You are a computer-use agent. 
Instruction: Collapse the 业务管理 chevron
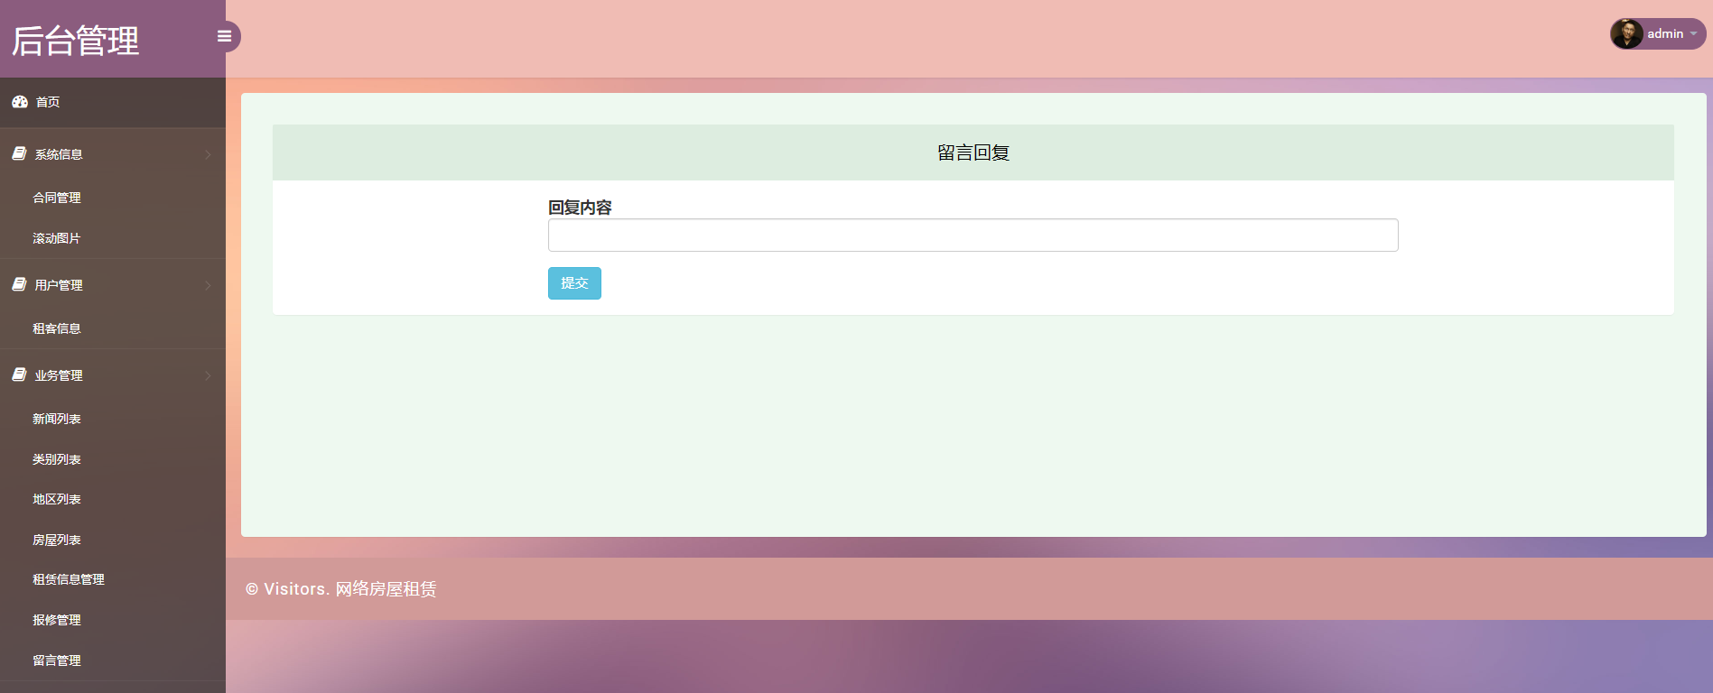point(208,375)
